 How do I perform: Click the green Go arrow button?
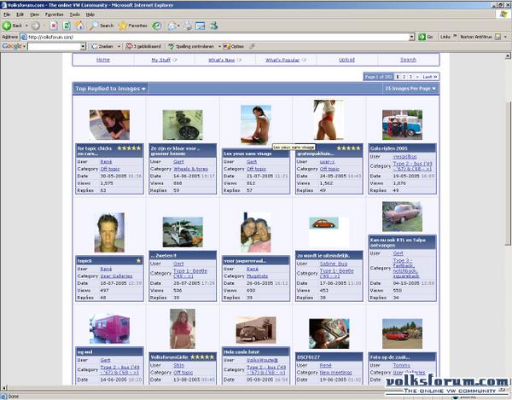tap(422, 37)
